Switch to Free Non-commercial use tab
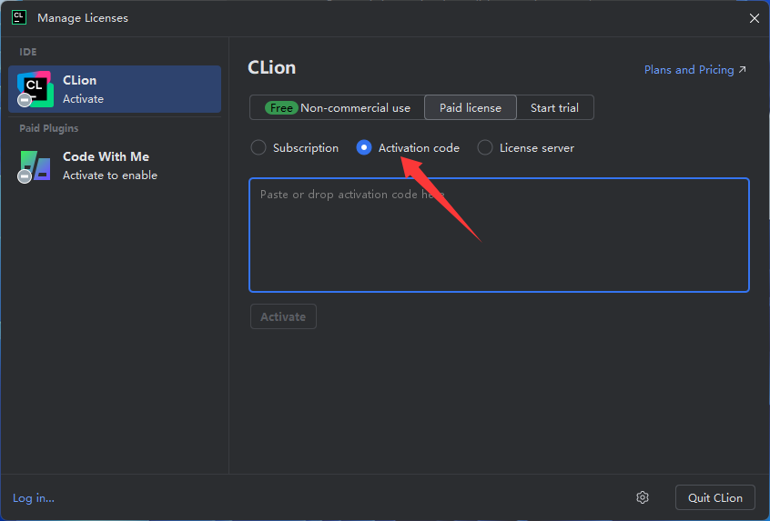 coord(338,107)
